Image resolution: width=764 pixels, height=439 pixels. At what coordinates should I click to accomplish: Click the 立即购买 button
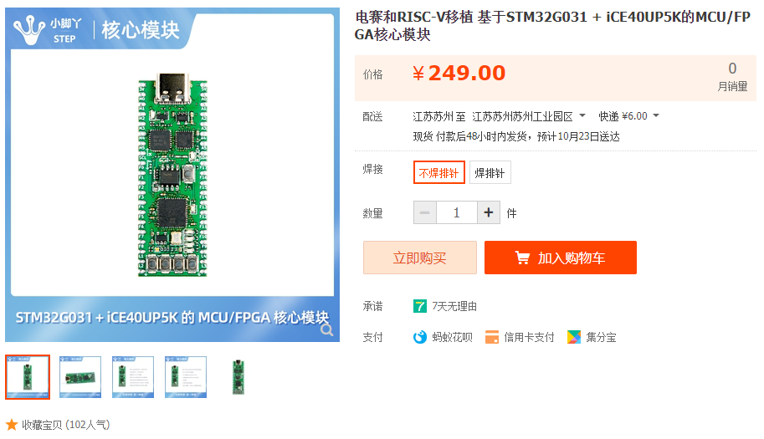coord(419,258)
